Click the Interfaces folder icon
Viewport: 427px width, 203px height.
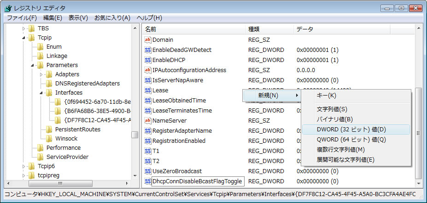[x=49, y=93]
